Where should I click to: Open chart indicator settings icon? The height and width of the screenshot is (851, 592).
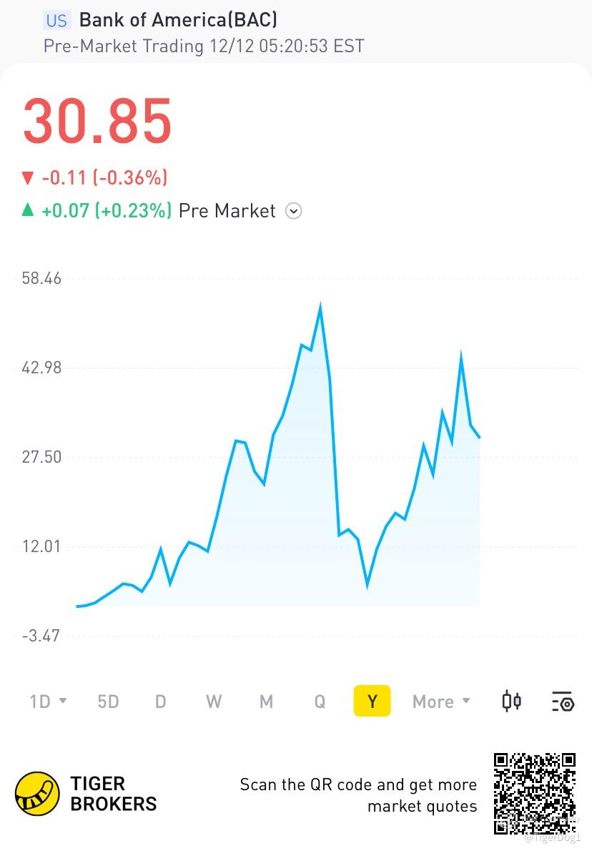tap(563, 702)
